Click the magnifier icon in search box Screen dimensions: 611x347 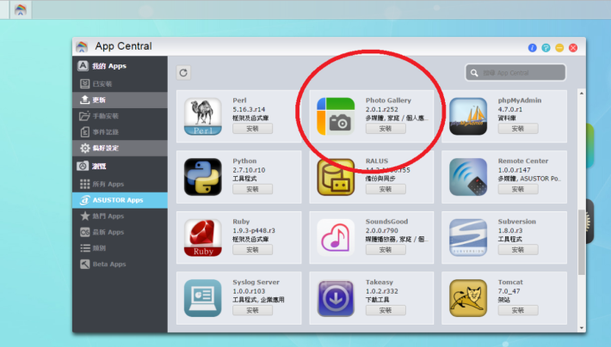click(474, 73)
